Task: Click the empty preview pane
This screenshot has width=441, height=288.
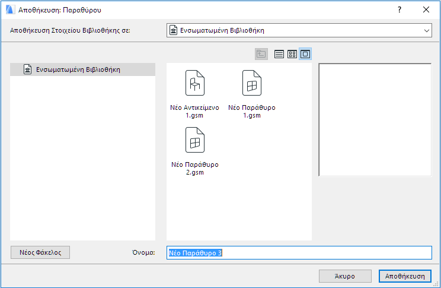Action: pos(375,120)
